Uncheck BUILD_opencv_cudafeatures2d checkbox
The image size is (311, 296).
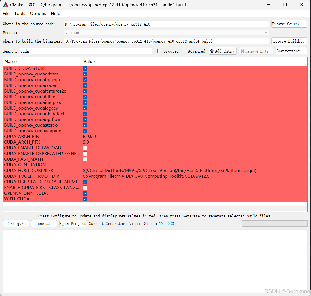tap(85, 91)
